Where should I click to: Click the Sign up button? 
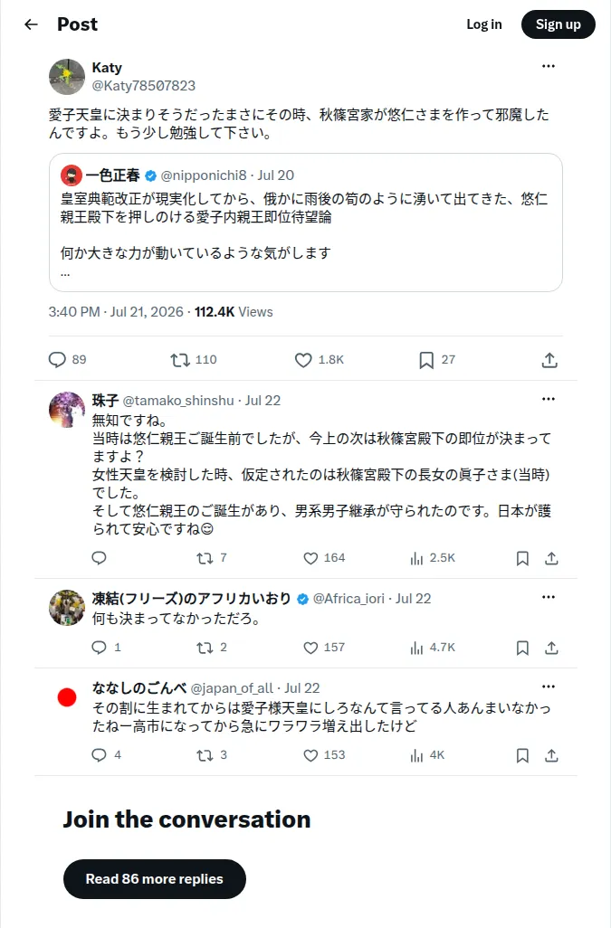pos(558,24)
